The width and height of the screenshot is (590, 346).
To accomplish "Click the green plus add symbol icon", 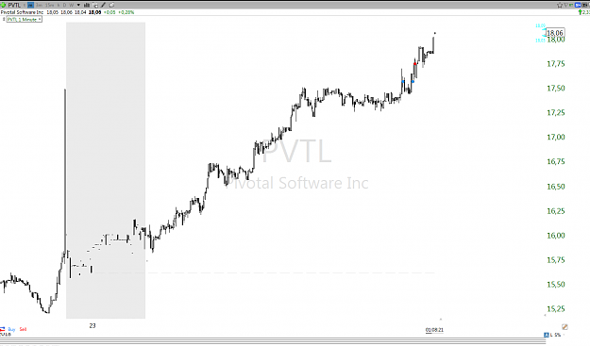I will [x=3, y=6].
